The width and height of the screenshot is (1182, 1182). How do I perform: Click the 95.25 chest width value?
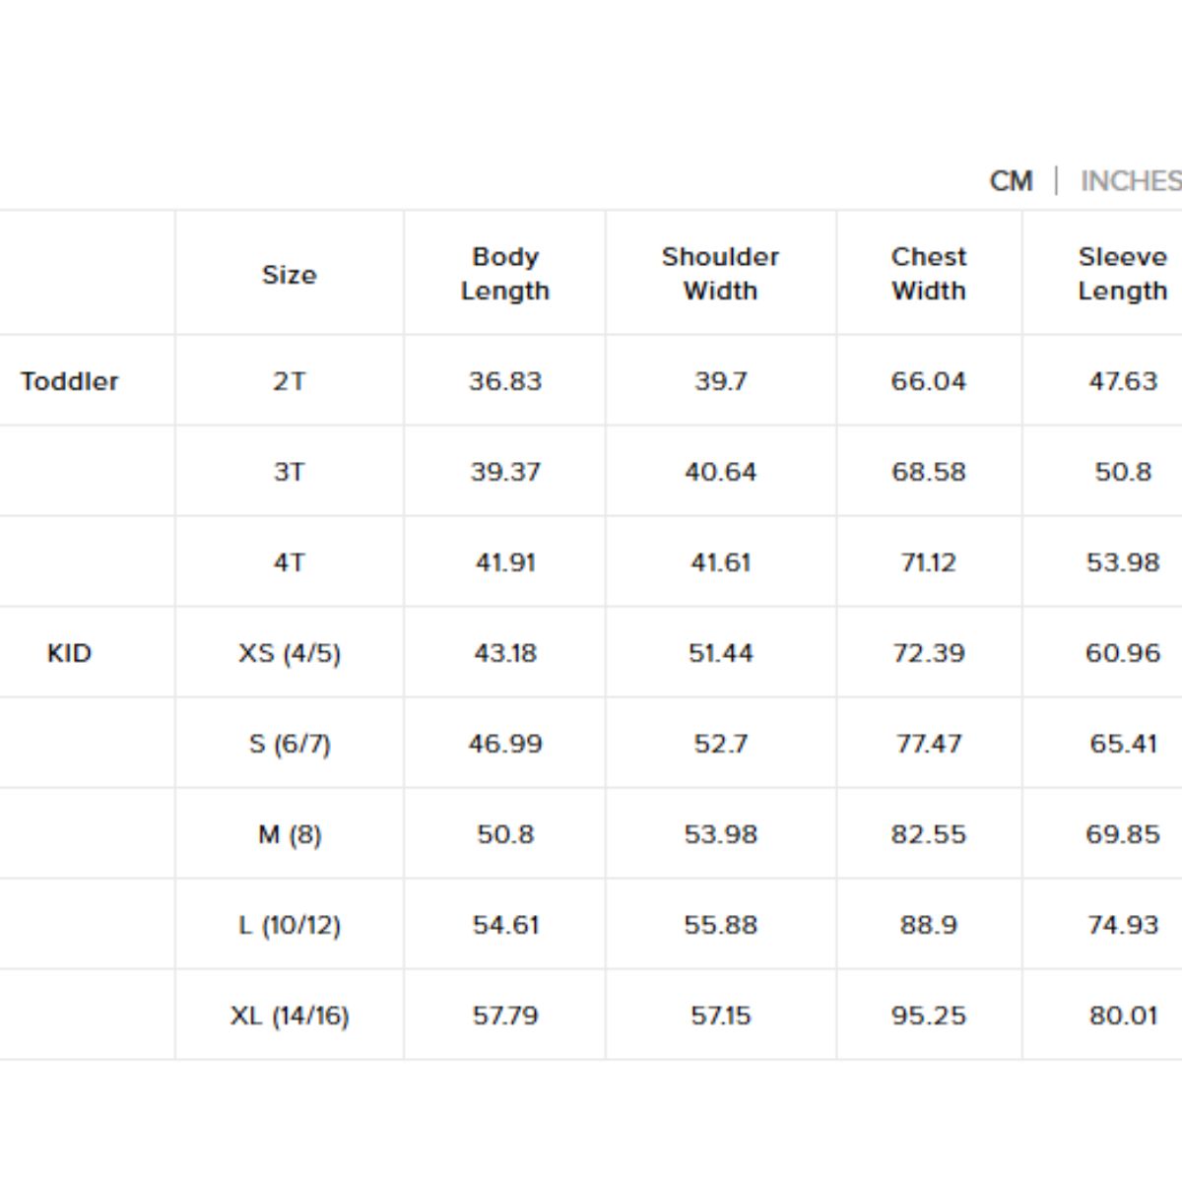pyautogui.click(x=928, y=1016)
